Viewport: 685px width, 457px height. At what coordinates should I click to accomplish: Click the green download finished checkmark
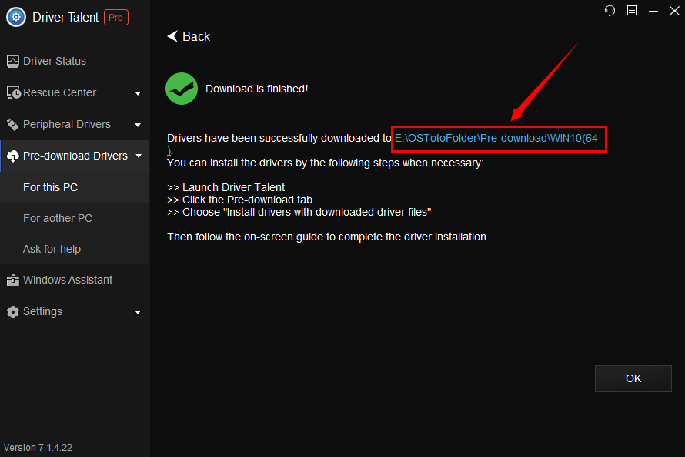coord(182,89)
